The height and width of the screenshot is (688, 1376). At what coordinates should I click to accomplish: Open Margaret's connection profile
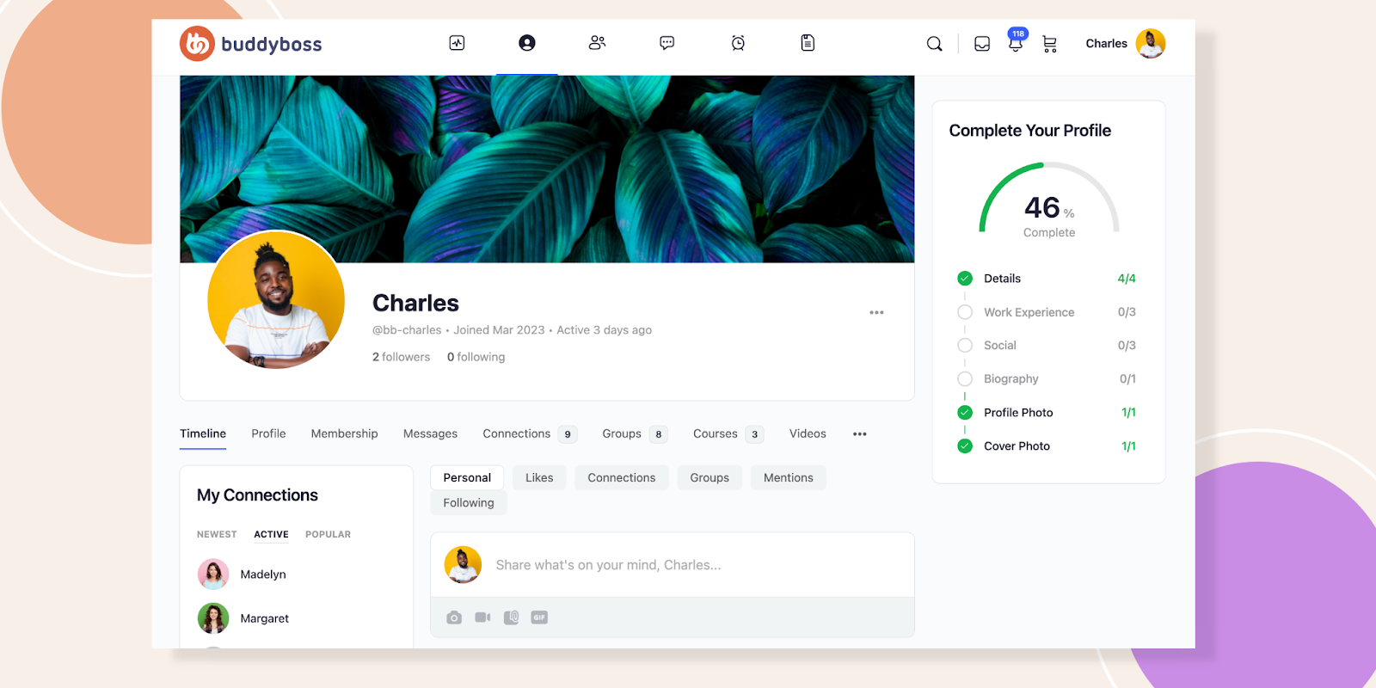click(x=265, y=618)
